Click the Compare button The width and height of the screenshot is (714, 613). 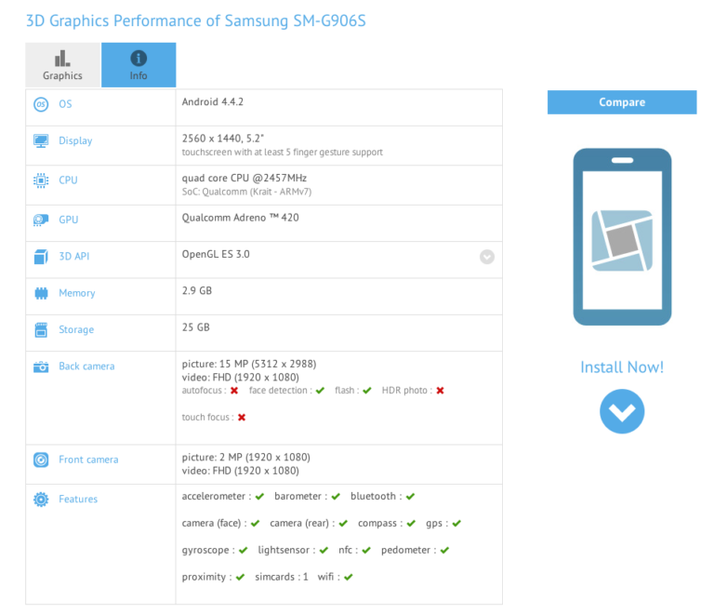click(622, 102)
